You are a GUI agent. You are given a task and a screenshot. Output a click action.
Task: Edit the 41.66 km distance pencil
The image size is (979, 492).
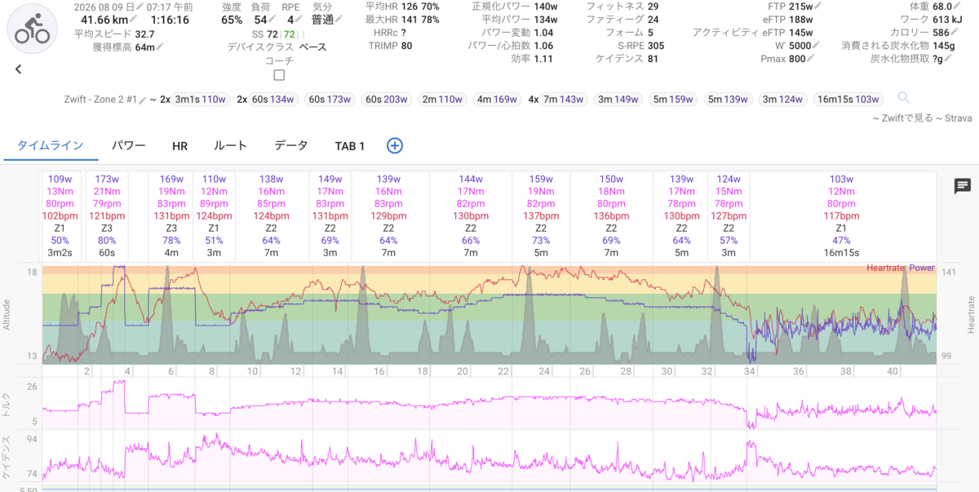coord(132,20)
